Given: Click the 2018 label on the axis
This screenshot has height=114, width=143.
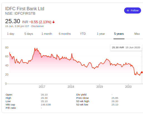Looking at the screenshot, I should [x=71, y=87].
